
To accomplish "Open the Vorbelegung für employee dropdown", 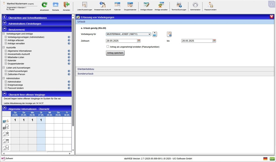I will point(128,34).
